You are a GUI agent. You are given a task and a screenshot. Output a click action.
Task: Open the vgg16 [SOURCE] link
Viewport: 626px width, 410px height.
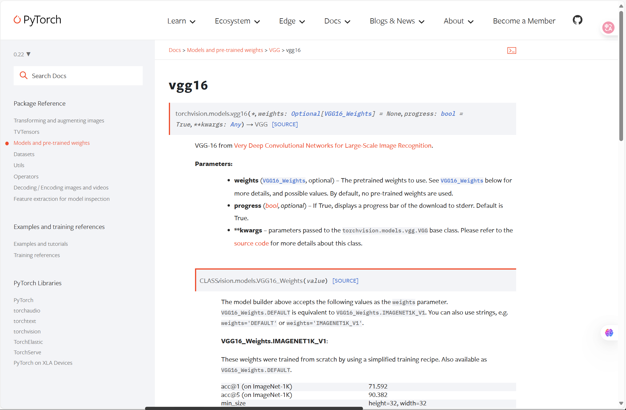(x=285, y=124)
